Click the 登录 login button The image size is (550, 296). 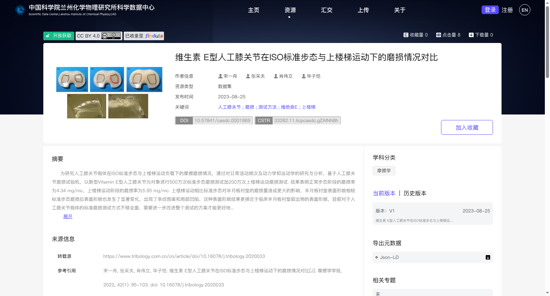pos(490,10)
